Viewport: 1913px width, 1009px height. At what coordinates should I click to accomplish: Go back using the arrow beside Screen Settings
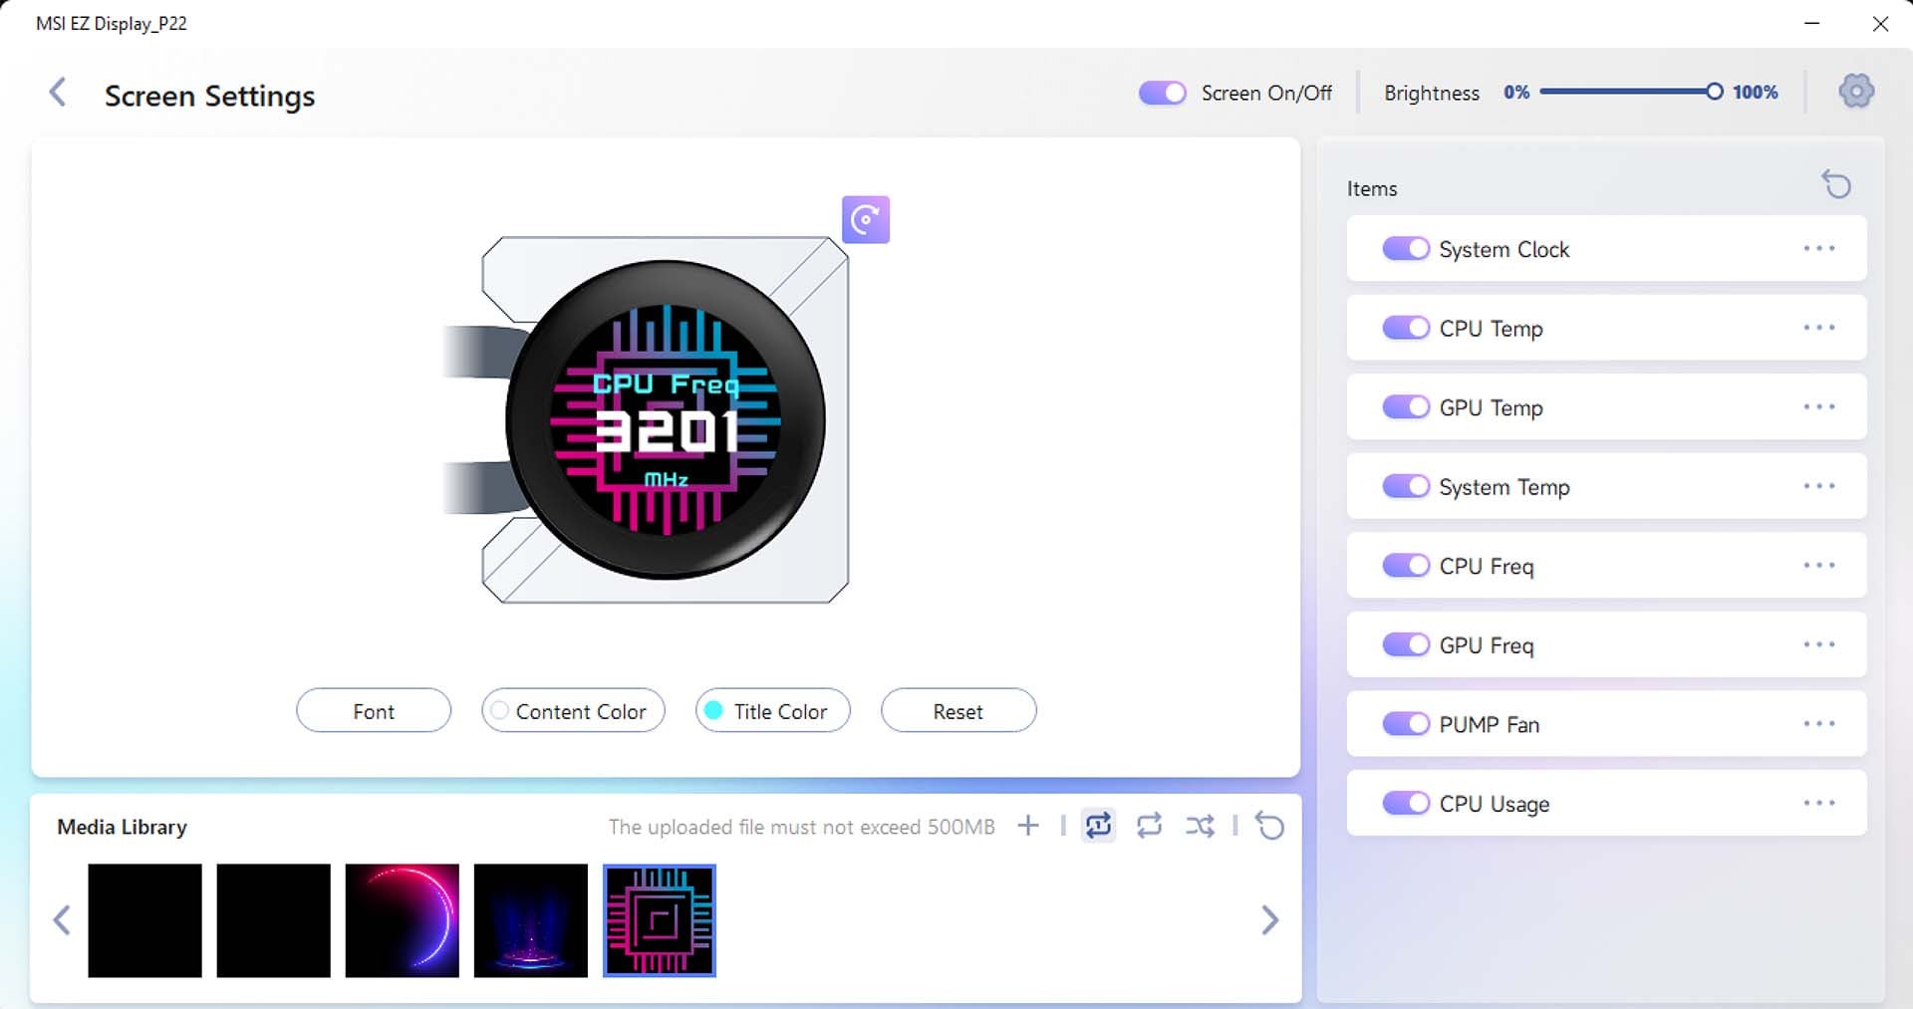click(58, 93)
